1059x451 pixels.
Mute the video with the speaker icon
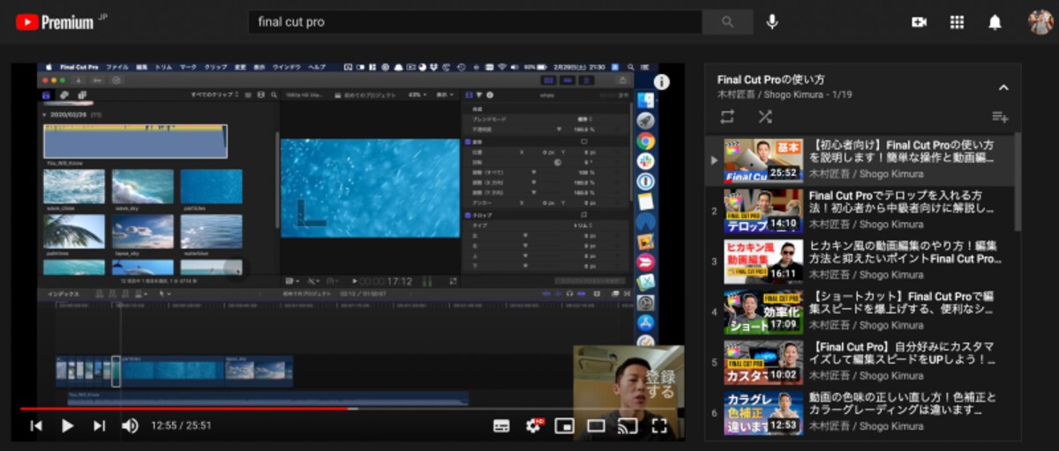[130, 426]
